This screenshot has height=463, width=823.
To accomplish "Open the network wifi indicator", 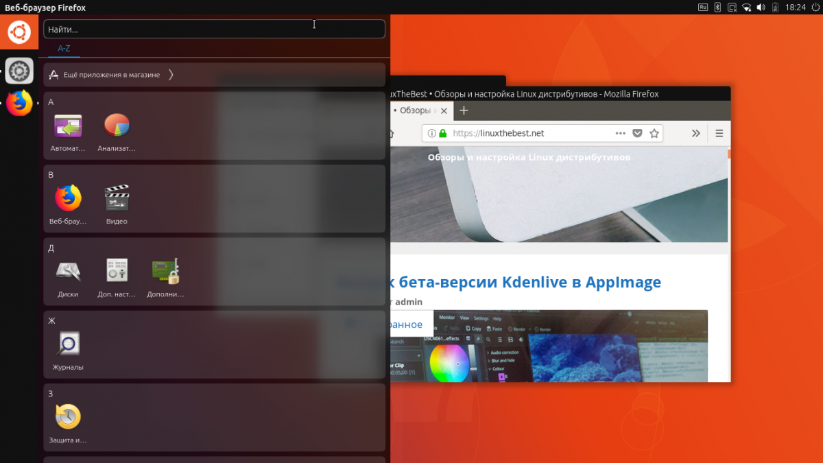I will click(x=746, y=7).
